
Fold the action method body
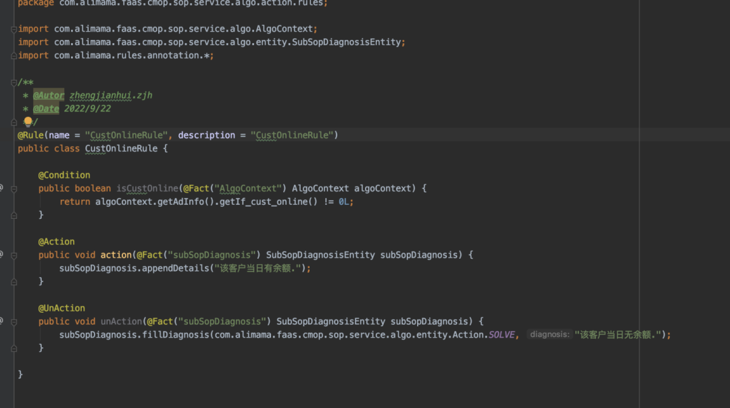(x=14, y=255)
